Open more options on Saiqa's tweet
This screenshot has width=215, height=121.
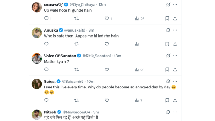coord(175,81)
